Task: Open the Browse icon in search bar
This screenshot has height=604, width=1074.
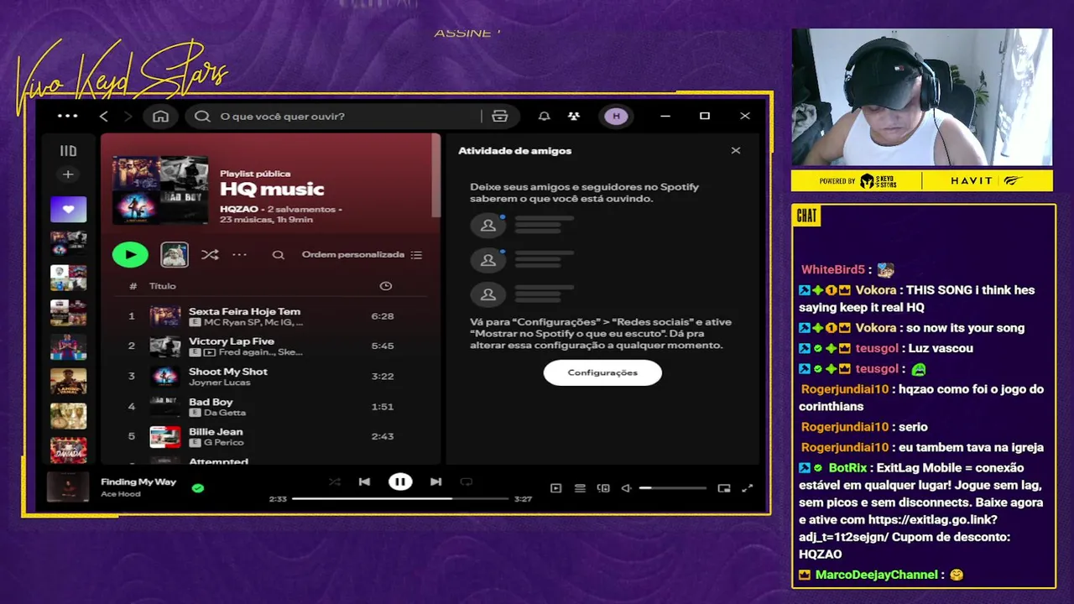Action: (500, 116)
